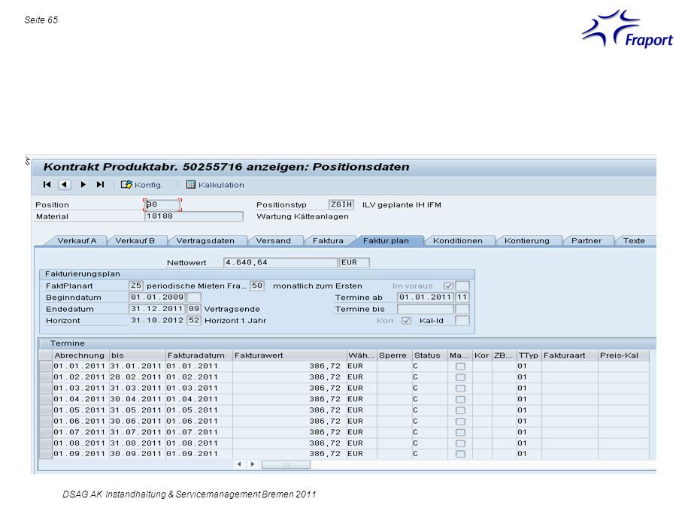Click the 30.06.2011 bis date cell

[x=135, y=422]
